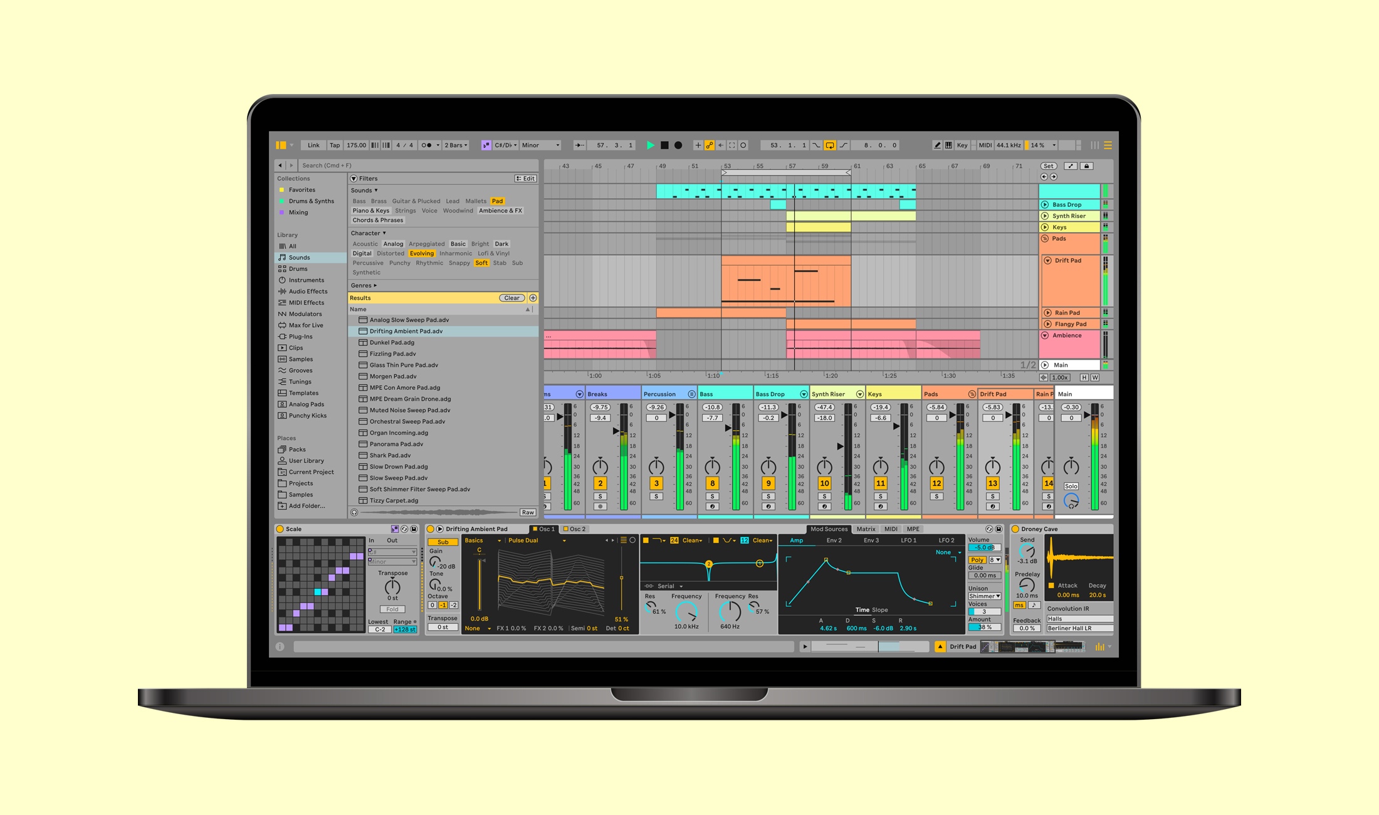
Task: Click the Max for Live browser icon
Action: click(x=283, y=325)
